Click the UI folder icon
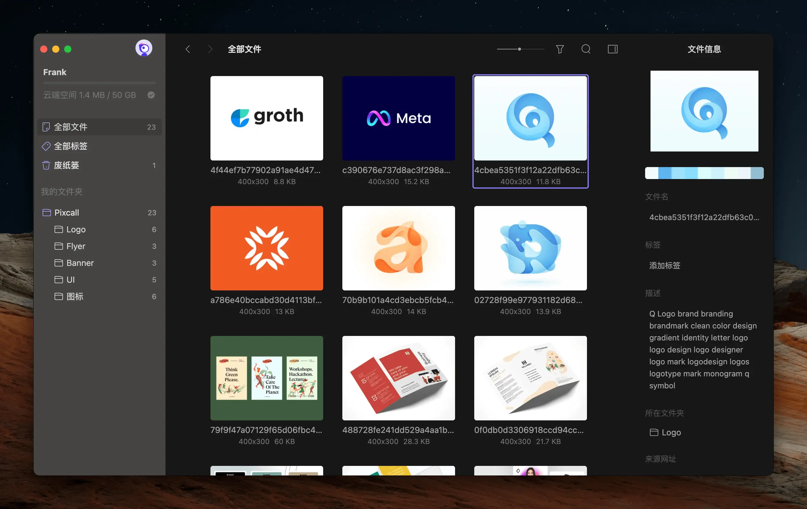 click(x=59, y=279)
